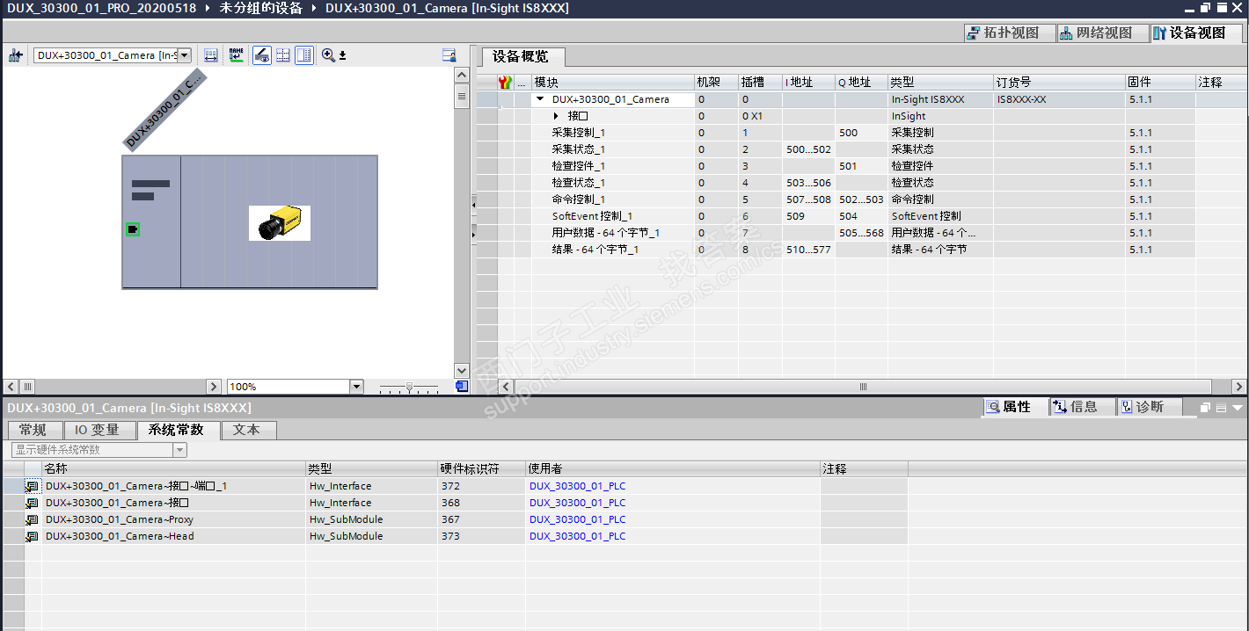Select the SoftEvent 控制_1 module row
The width and height of the screenshot is (1249, 631).
(862, 216)
